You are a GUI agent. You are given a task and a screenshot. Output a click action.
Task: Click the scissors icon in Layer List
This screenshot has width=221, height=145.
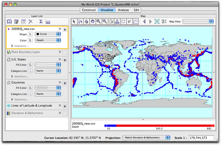click(31, 22)
